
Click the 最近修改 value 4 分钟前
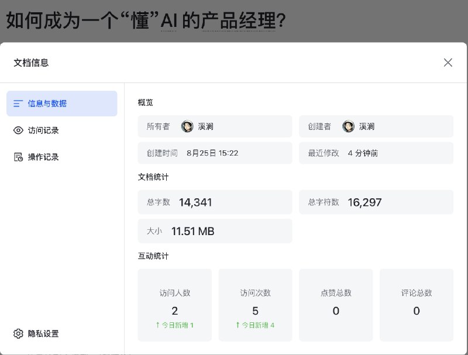363,153
